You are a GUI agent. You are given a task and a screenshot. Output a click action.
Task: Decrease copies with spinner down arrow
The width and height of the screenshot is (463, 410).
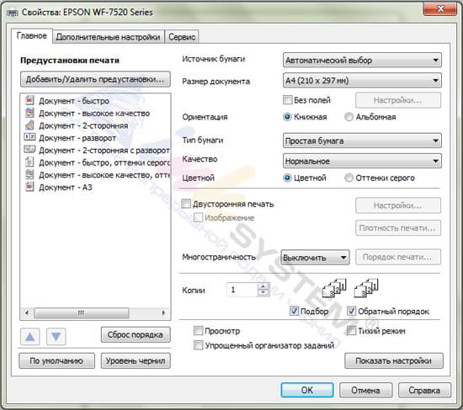pos(263,292)
